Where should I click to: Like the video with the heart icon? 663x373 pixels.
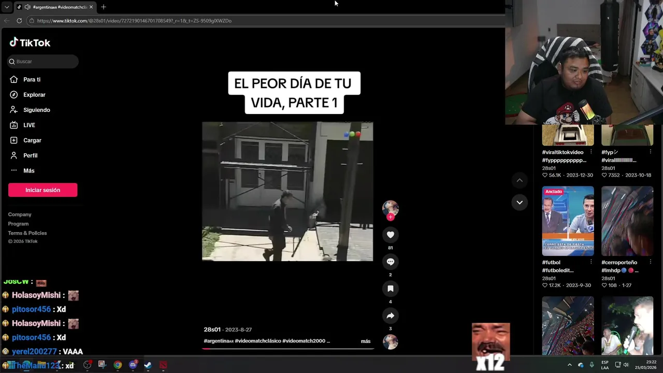click(x=391, y=235)
